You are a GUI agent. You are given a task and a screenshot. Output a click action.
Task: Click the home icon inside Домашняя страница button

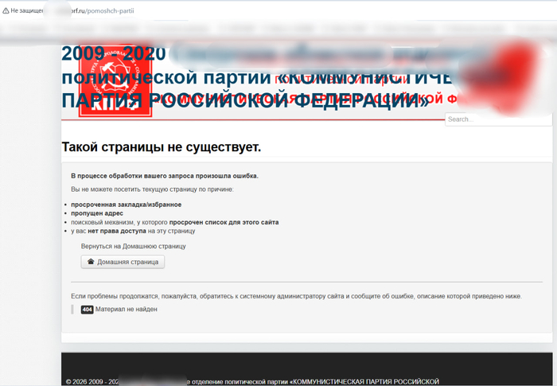click(x=91, y=262)
